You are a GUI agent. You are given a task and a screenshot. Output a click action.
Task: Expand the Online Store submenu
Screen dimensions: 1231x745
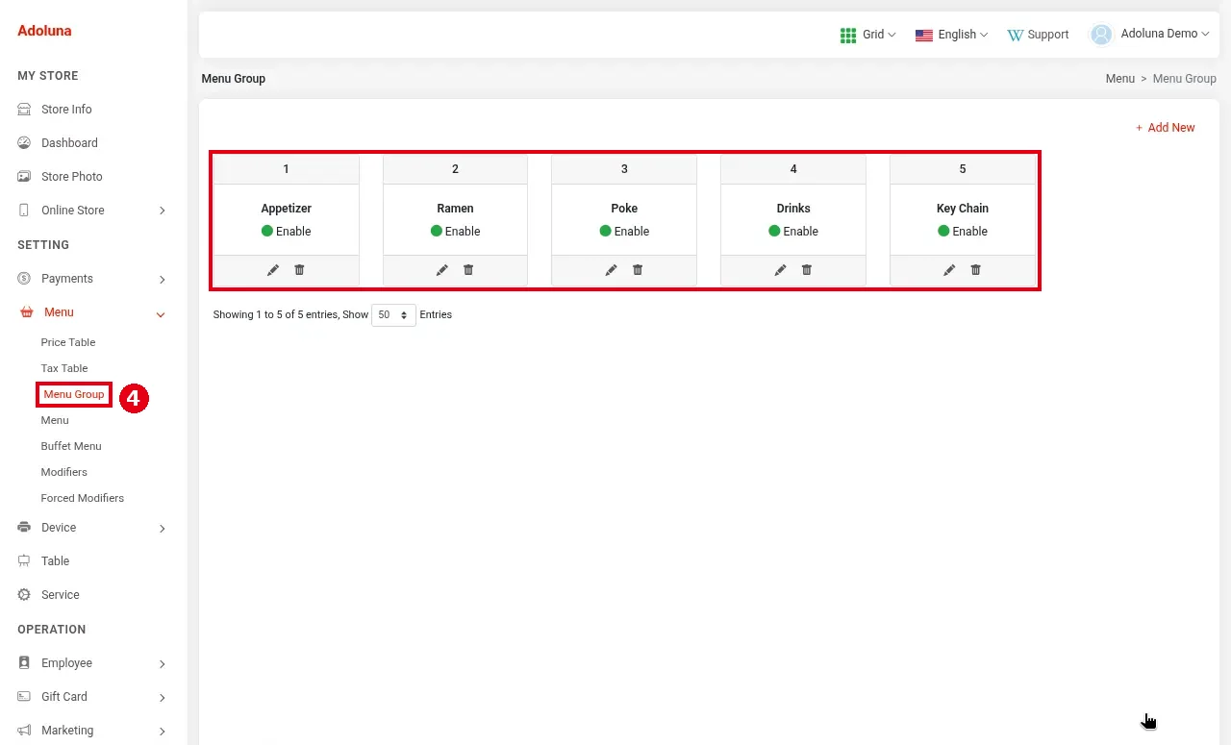tap(162, 211)
